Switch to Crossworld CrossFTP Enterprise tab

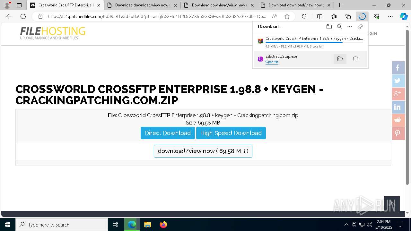[x=62, y=5]
